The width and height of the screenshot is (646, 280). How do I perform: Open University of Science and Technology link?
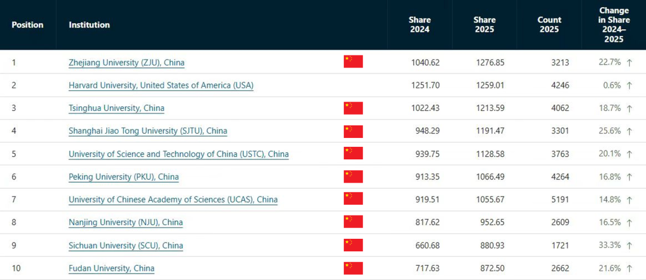(179, 154)
